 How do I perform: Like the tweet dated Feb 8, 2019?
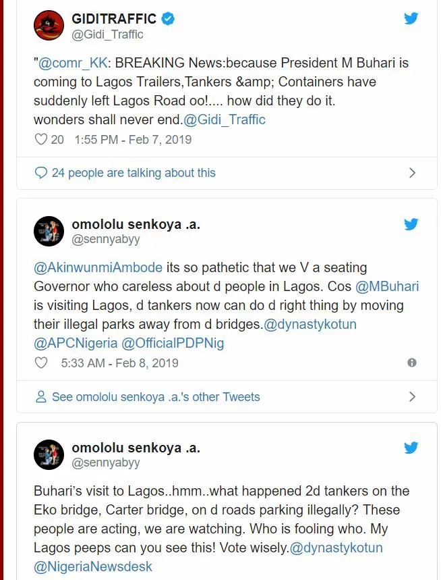click(40, 363)
